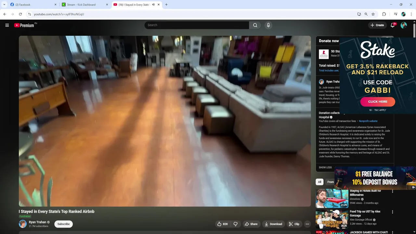The width and height of the screenshot is (416, 234).
Task: Open Food Trip sa UST video title
Action: [365, 214]
